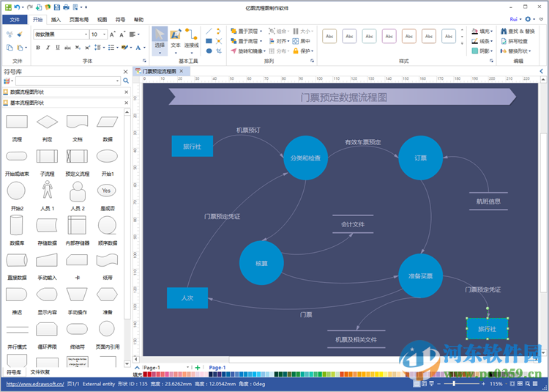Pick the ellipse drawing tool

tap(209, 51)
